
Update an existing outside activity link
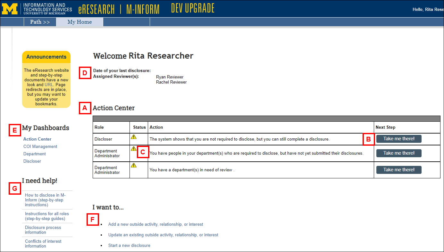tap(163, 235)
